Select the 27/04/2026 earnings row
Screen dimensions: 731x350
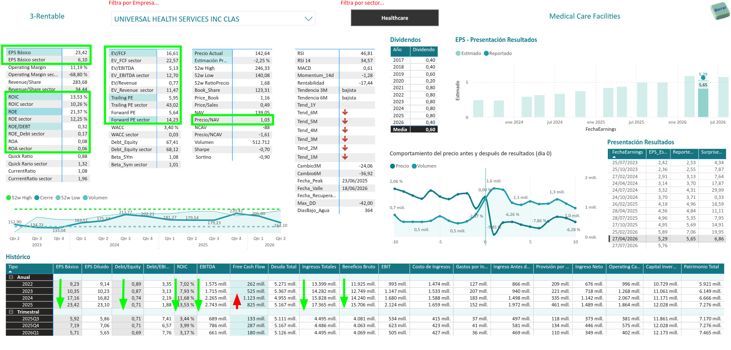pos(667,239)
